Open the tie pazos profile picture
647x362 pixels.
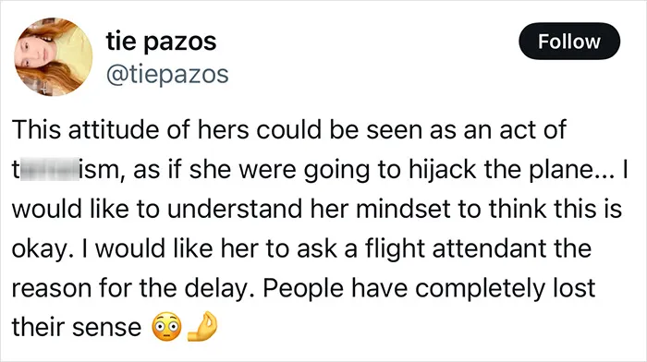pyautogui.click(x=54, y=57)
